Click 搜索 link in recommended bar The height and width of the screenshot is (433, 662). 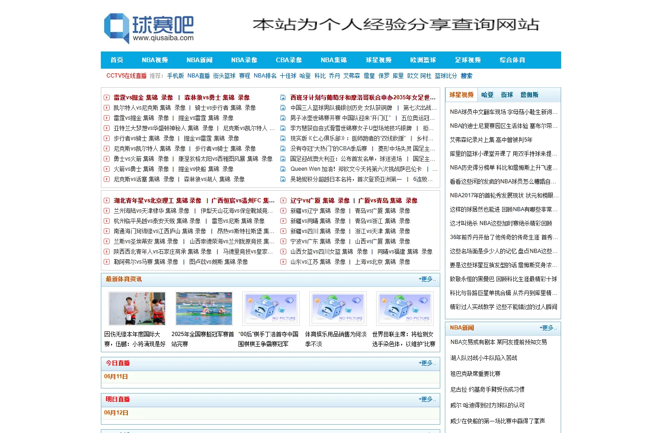[466, 76]
